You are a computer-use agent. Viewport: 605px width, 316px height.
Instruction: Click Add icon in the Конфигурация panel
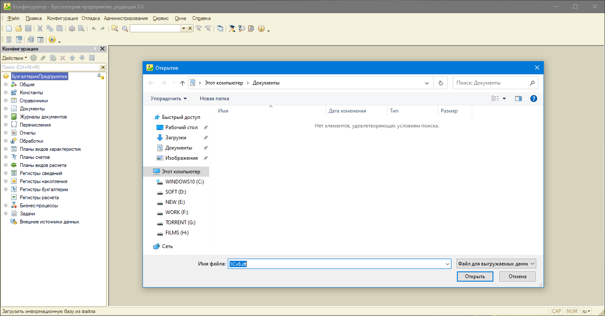(x=33, y=58)
